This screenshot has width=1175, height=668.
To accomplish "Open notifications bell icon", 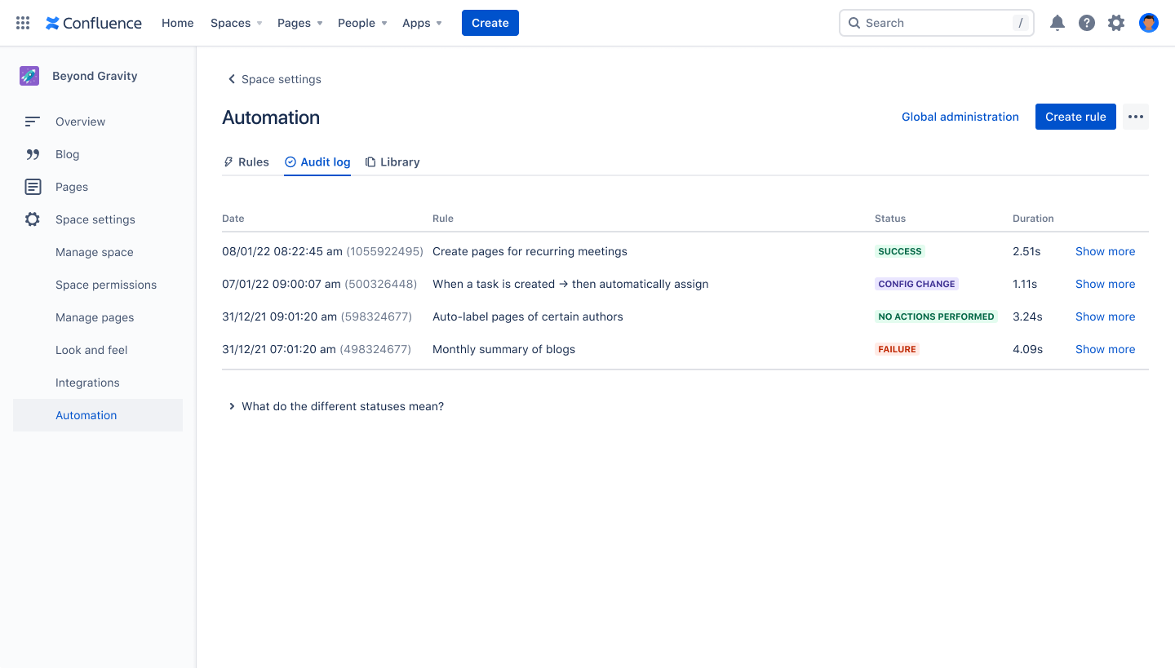I will pos(1057,22).
